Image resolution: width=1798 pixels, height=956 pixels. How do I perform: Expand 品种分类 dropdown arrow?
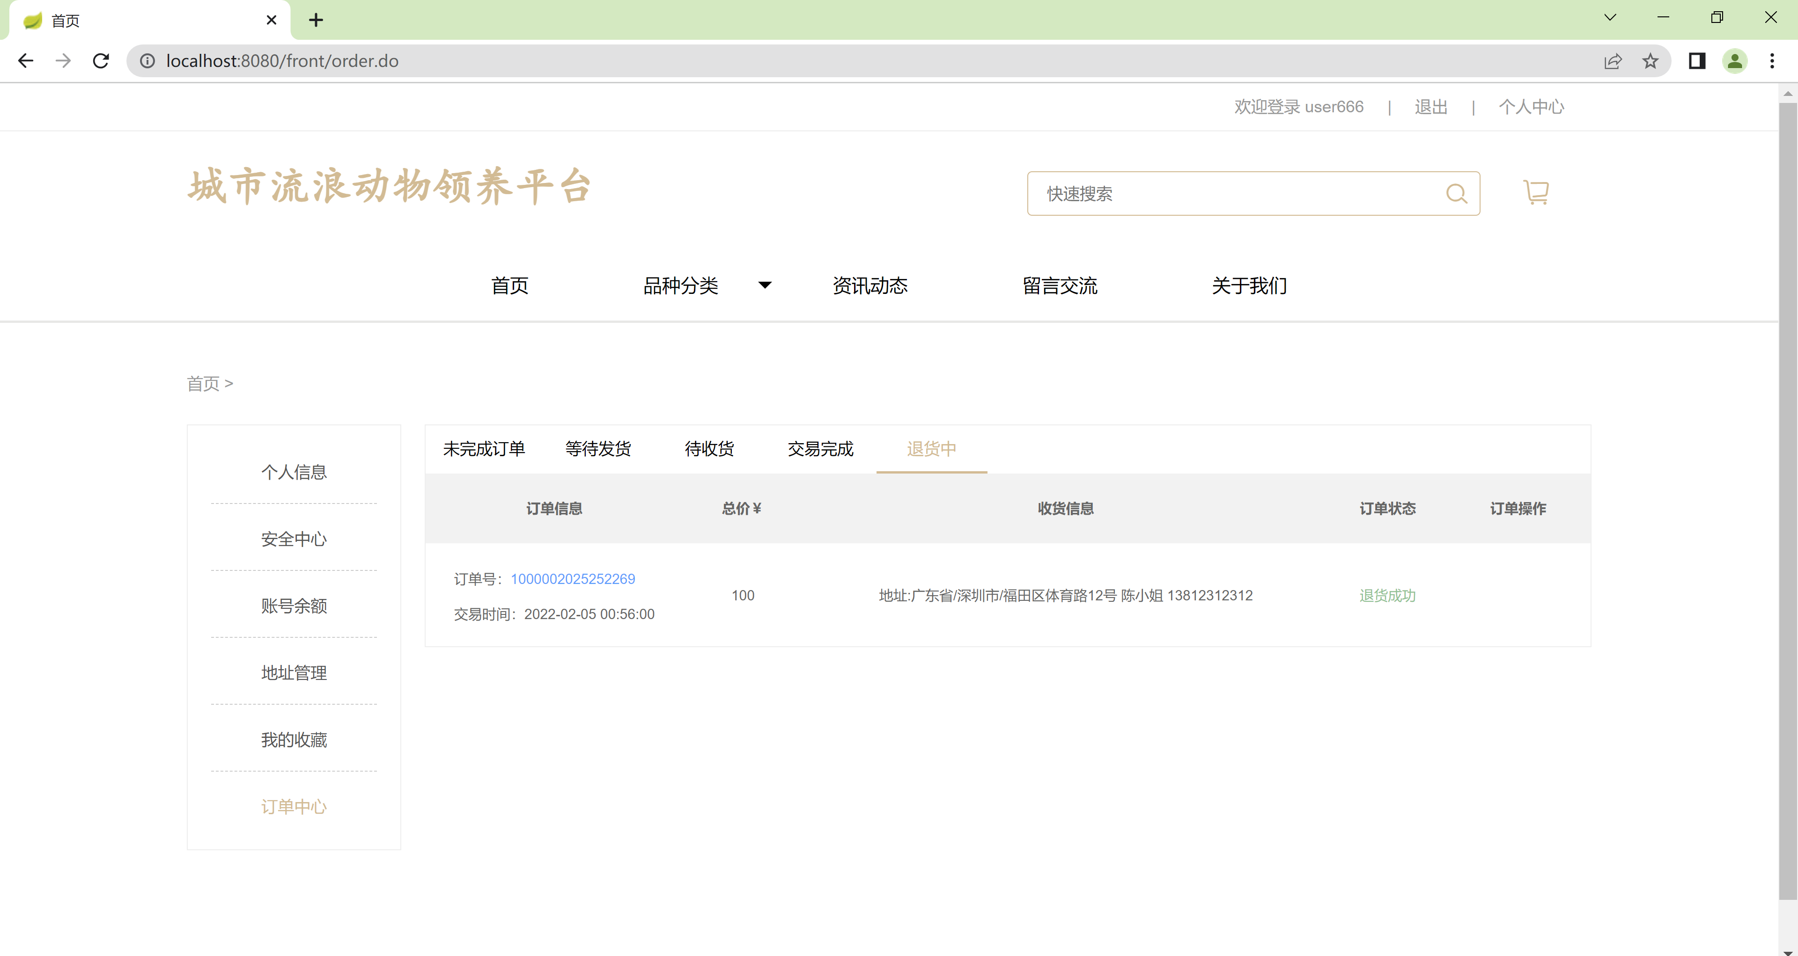[x=765, y=285]
